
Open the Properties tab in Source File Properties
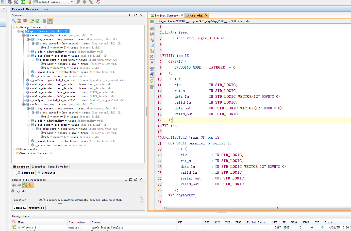pyautogui.click(x=36, y=208)
